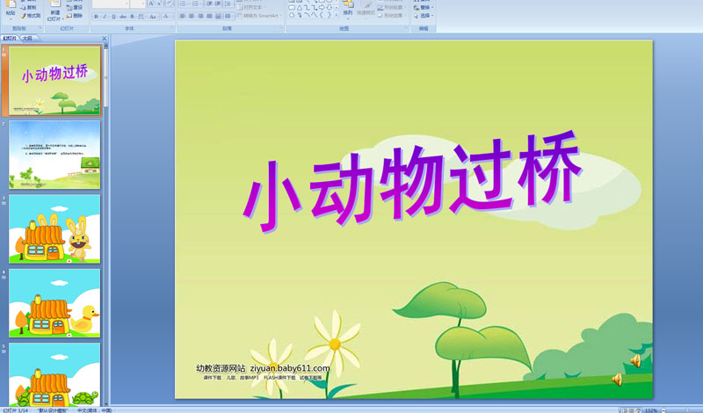The height and width of the screenshot is (413, 703).
Task: Click the upper sound speaker icon on slide
Action: (635, 360)
